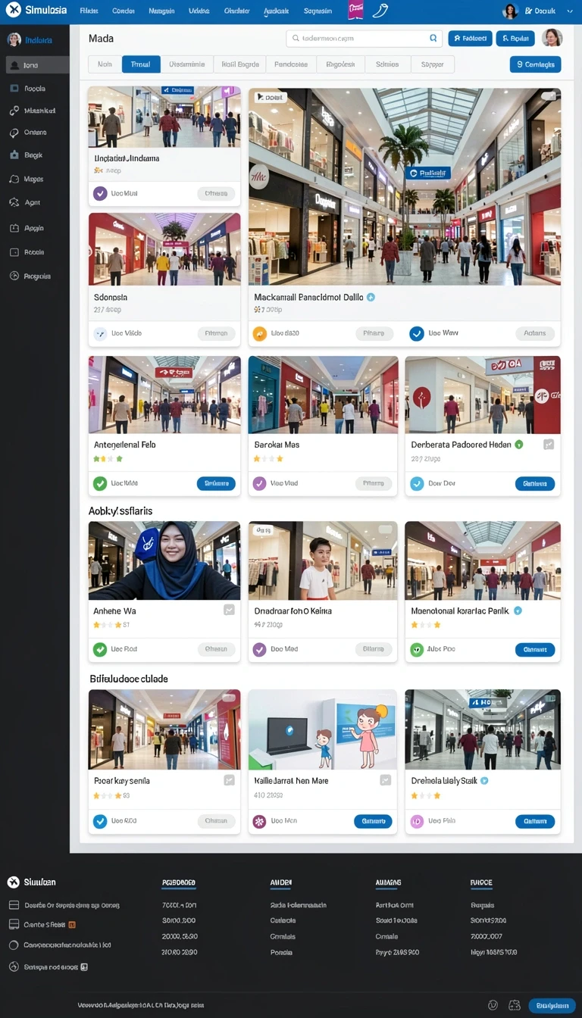582x1018 pixels.
Task: Click image icon on Derberata Padoored Hedan card
Action: point(549,445)
